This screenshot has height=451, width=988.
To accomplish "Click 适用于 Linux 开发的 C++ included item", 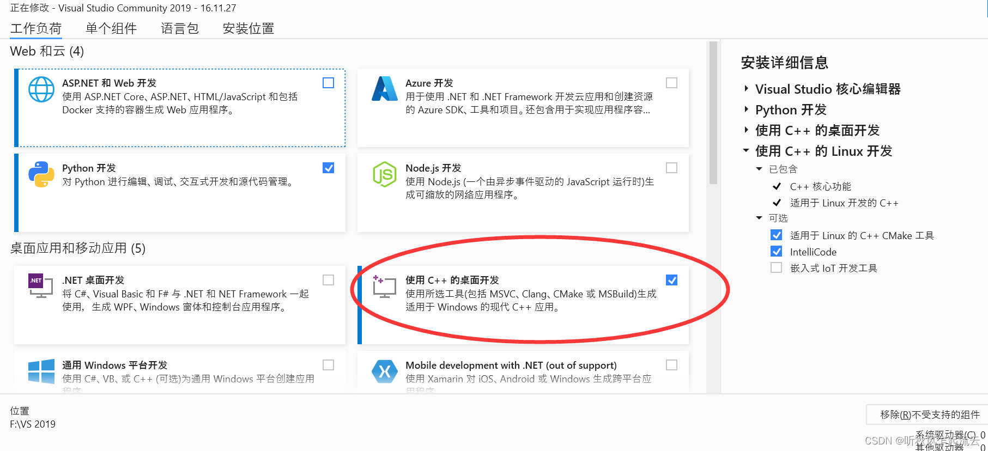I will 844,203.
